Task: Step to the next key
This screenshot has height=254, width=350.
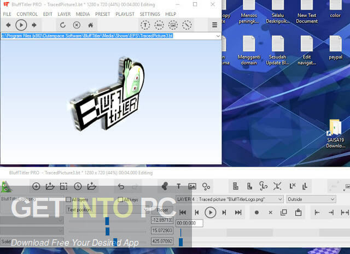Action: click(224, 212)
